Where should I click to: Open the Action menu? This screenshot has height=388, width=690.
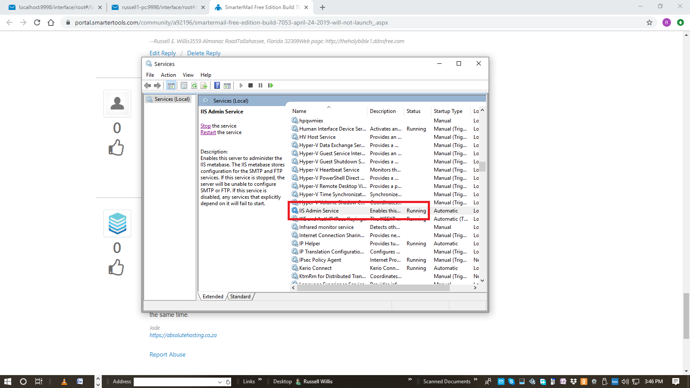coord(168,75)
